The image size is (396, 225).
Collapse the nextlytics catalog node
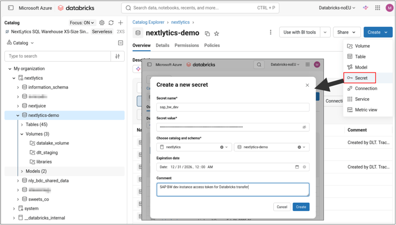(14, 78)
